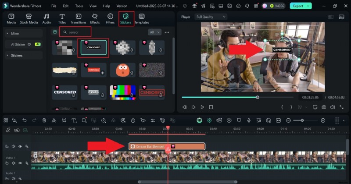Click the timeline horizontal scrollbar
The width and height of the screenshot is (351, 184).
[188, 182]
